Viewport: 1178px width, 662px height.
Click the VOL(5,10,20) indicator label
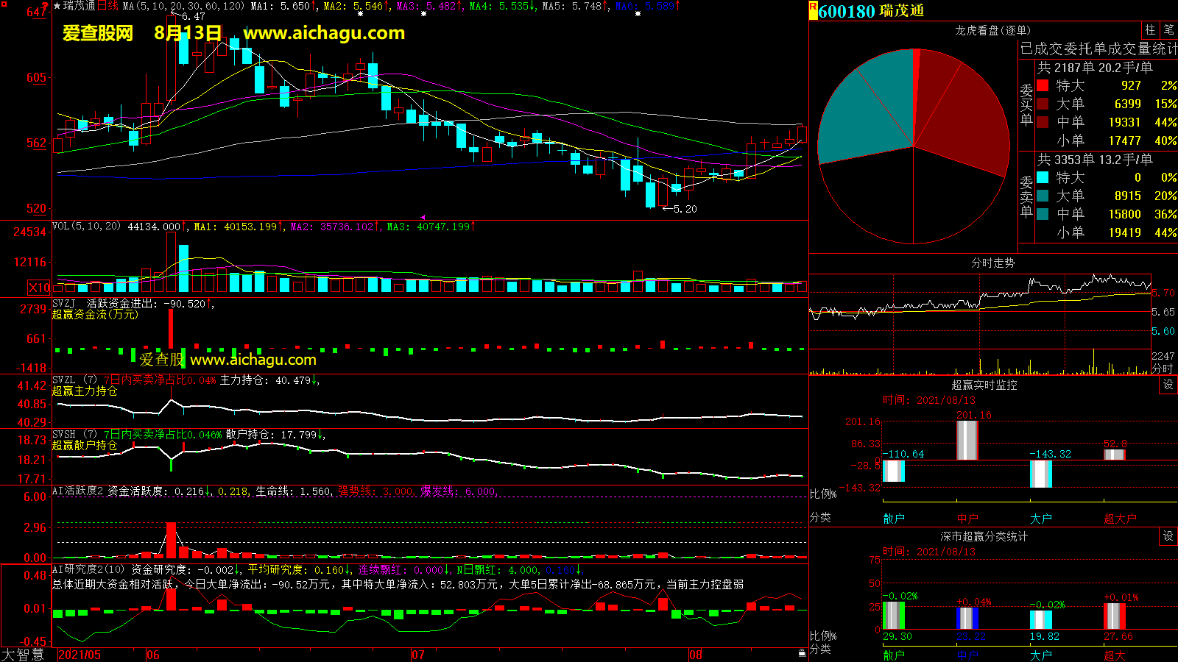[86, 227]
